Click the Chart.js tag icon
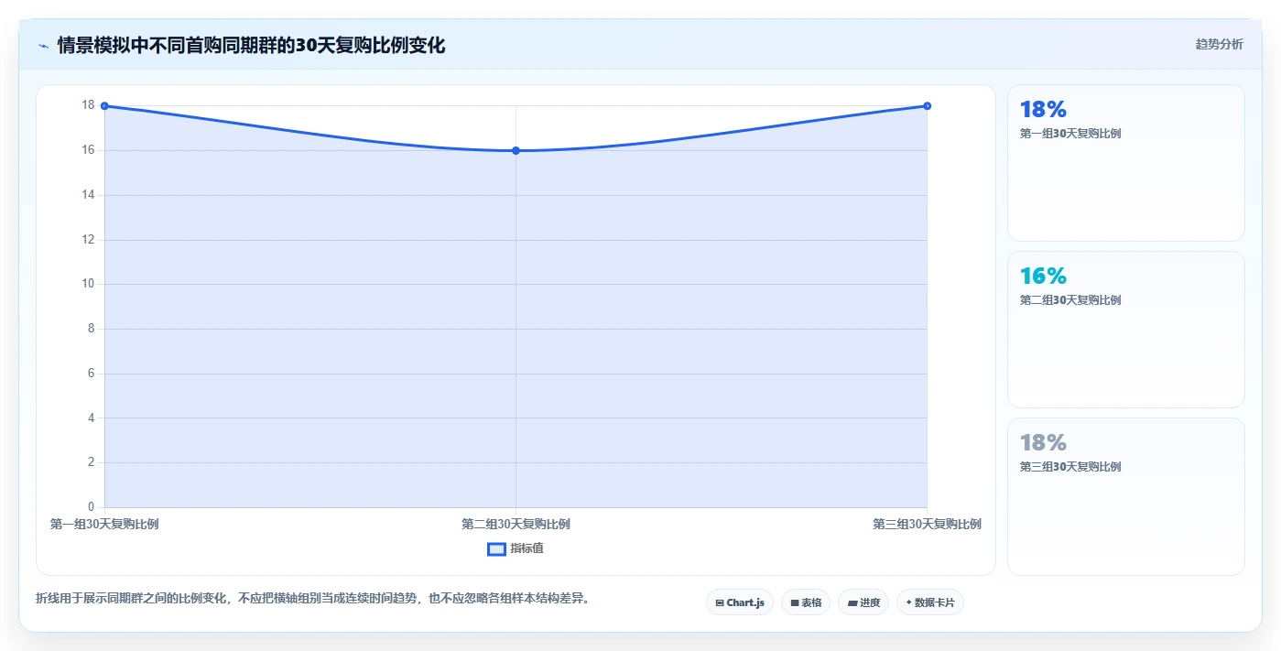Image resolution: width=1281 pixels, height=651 pixels. pyautogui.click(x=720, y=602)
